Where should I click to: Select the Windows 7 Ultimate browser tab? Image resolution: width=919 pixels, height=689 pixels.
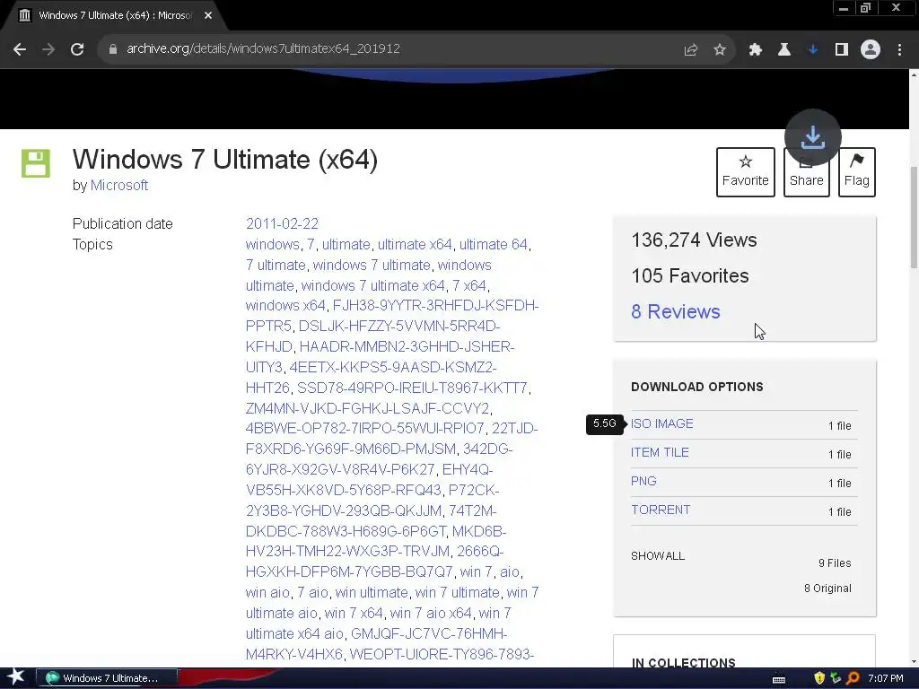coord(114,15)
